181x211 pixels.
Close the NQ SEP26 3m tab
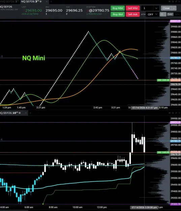coord(47,1)
